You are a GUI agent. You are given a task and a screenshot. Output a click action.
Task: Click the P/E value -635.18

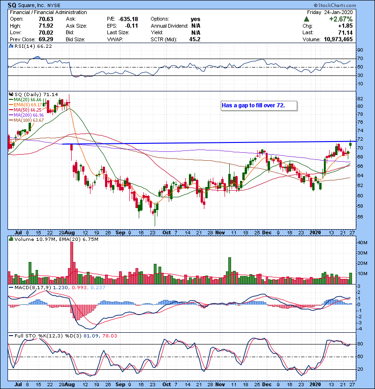(x=128, y=19)
